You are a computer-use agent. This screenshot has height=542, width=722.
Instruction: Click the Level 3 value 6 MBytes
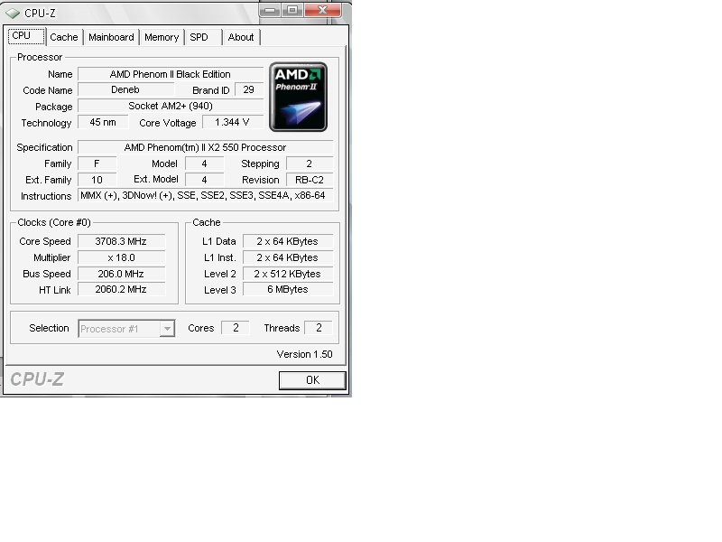click(x=288, y=289)
